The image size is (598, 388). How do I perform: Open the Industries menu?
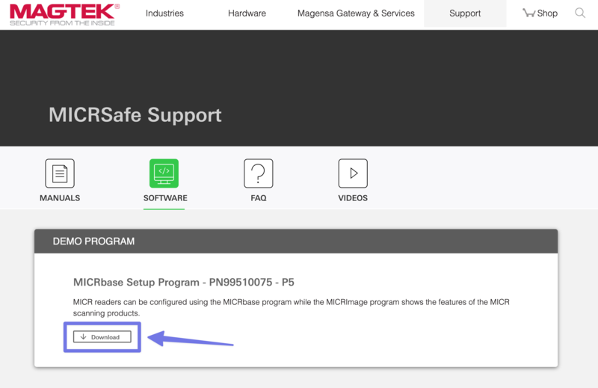point(164,13)
